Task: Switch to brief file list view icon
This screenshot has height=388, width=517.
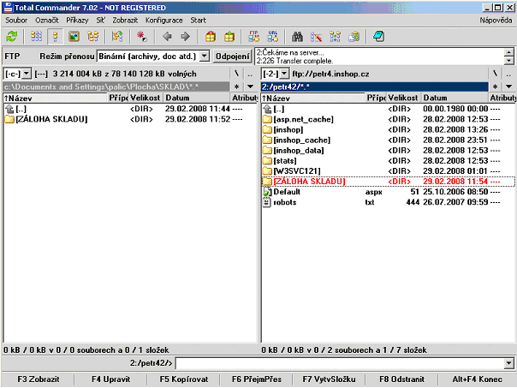Action: click(36, 36)
